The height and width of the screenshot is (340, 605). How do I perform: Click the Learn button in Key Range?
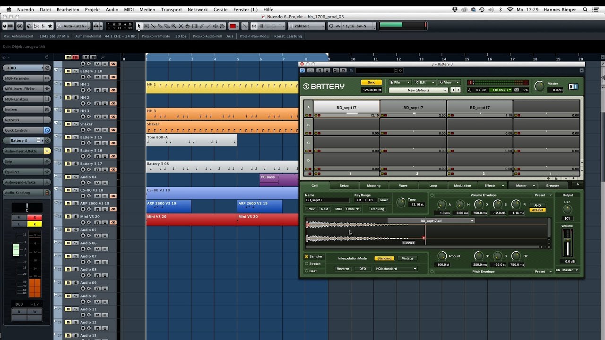coord(383,200)
